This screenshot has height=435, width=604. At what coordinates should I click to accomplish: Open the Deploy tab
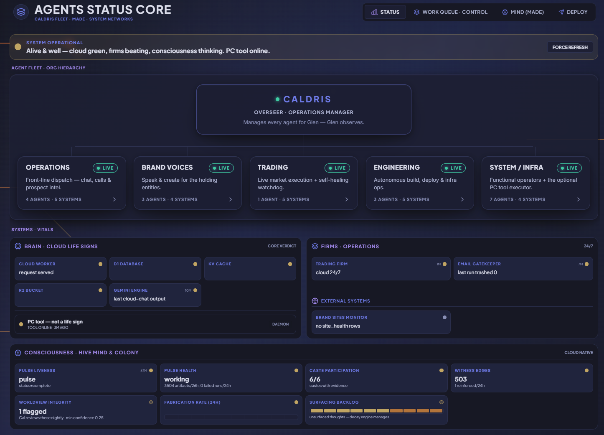point(573,12)
